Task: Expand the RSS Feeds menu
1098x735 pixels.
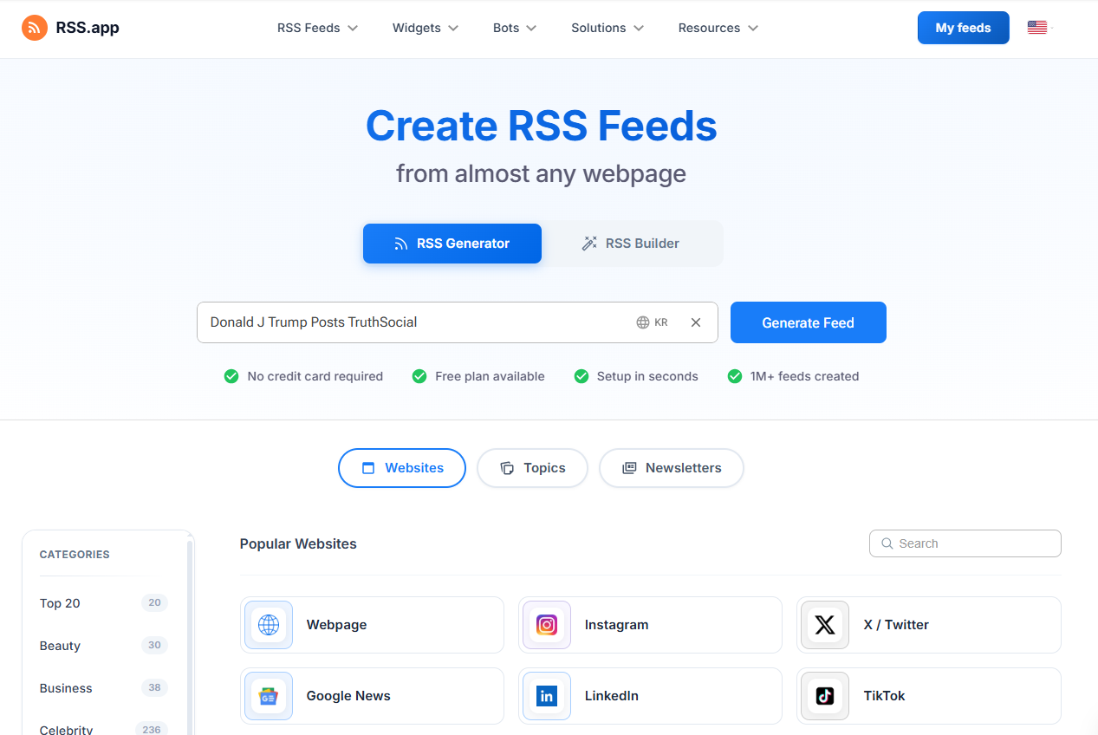Action: pos(317,28)
